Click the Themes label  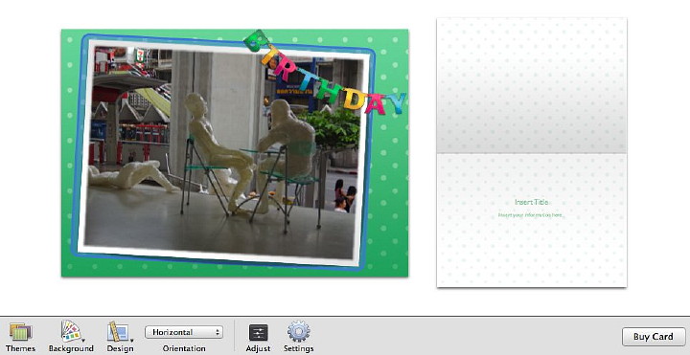pos(20,348)
